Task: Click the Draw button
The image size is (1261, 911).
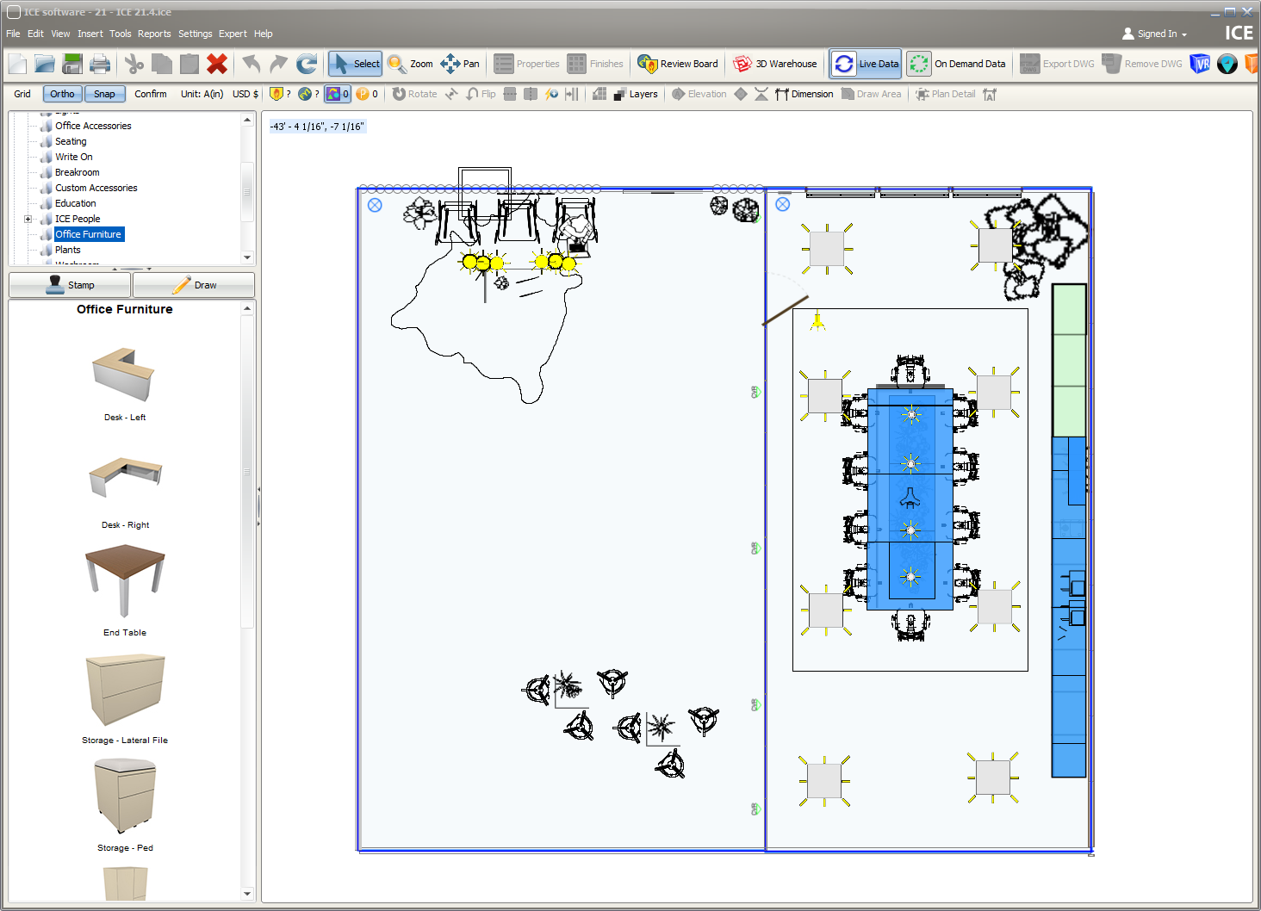Action: point(194,285)
